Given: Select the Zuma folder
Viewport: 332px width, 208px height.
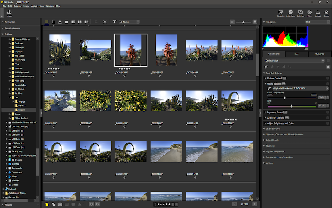Looking at the screenshot, I should pos(18,114).
